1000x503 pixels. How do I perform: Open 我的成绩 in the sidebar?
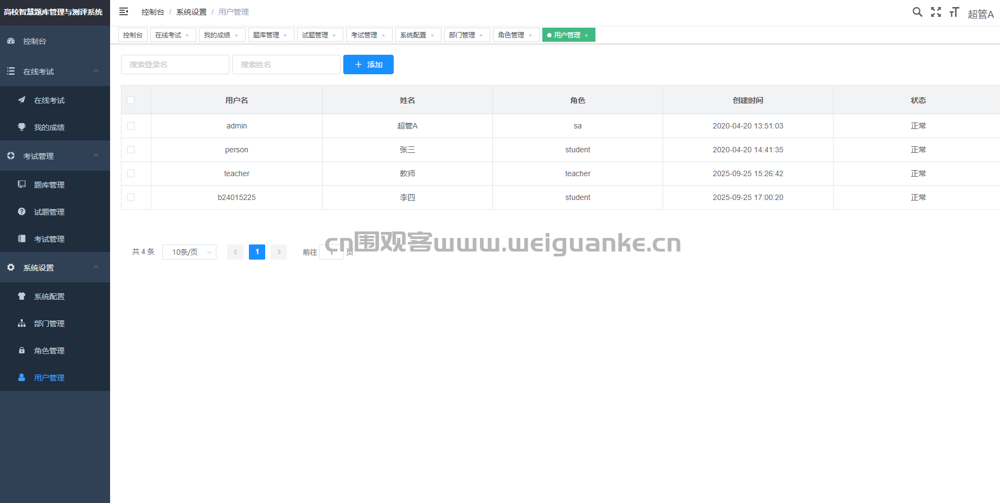point(49,127)
